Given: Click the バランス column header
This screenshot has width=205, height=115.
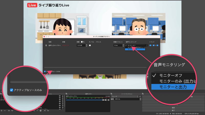Looking at the screenshot, I should [x=98, y=42].
